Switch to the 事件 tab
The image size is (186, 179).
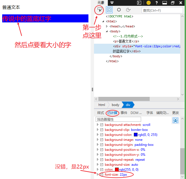tap(124, 113)
